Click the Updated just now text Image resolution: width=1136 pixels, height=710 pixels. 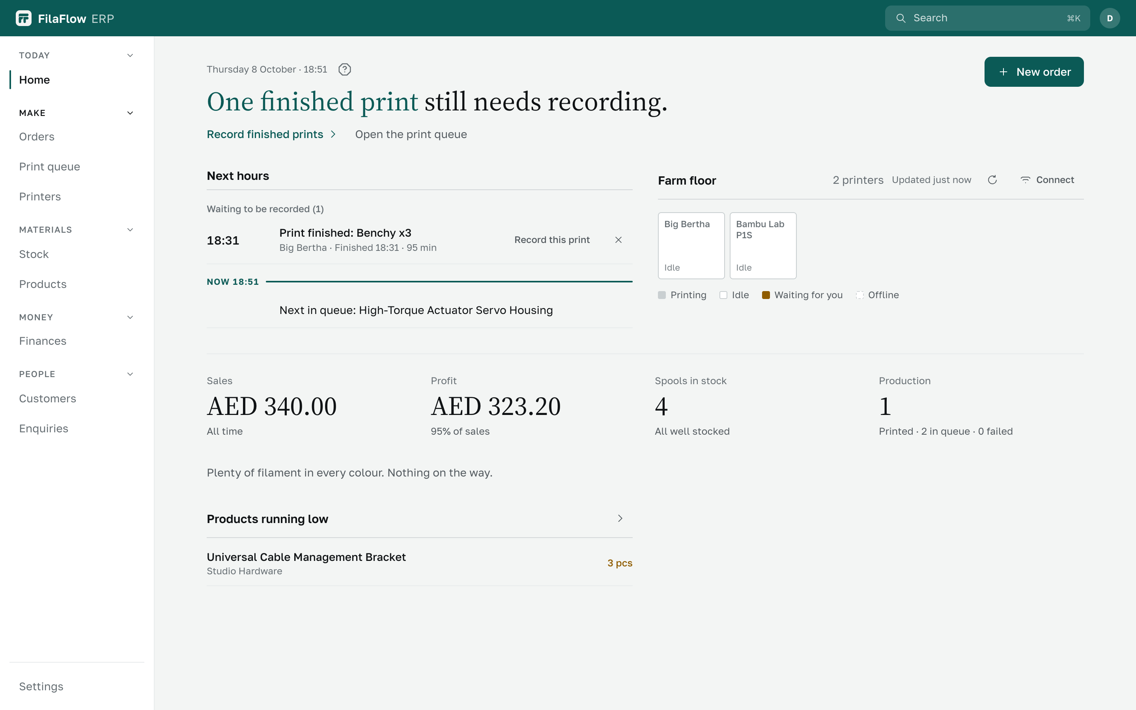(931, 180)
